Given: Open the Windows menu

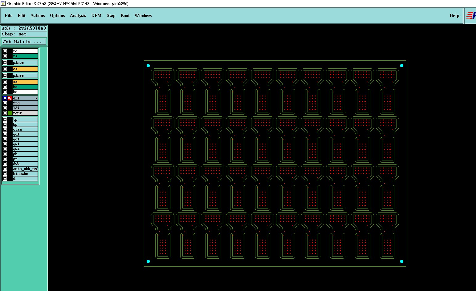Looking at the screenshot, I should tap(143, 15).
